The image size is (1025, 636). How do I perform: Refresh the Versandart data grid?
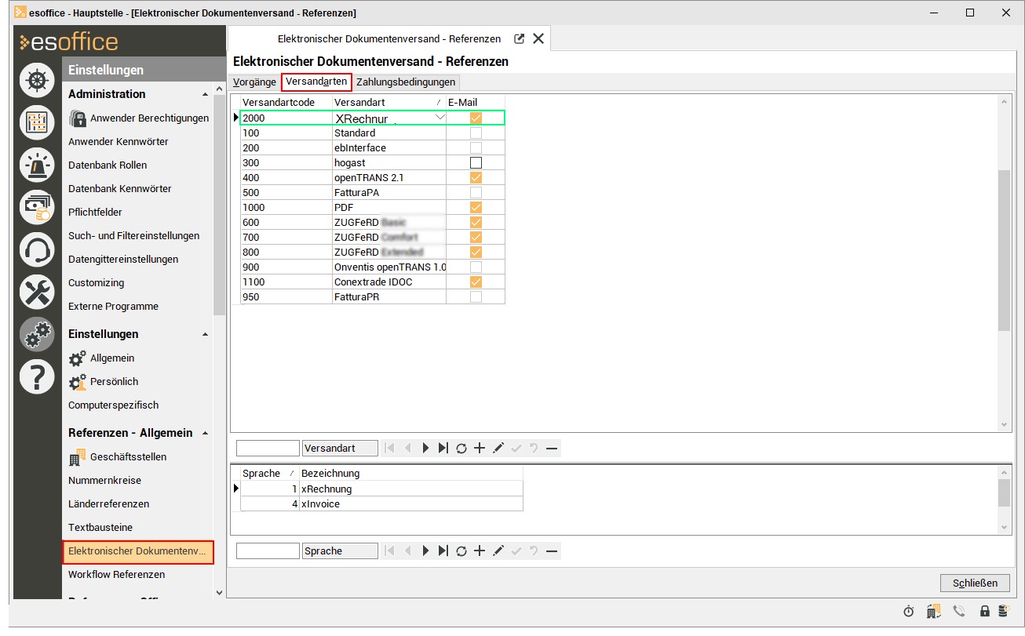click(x=461, y=449)
